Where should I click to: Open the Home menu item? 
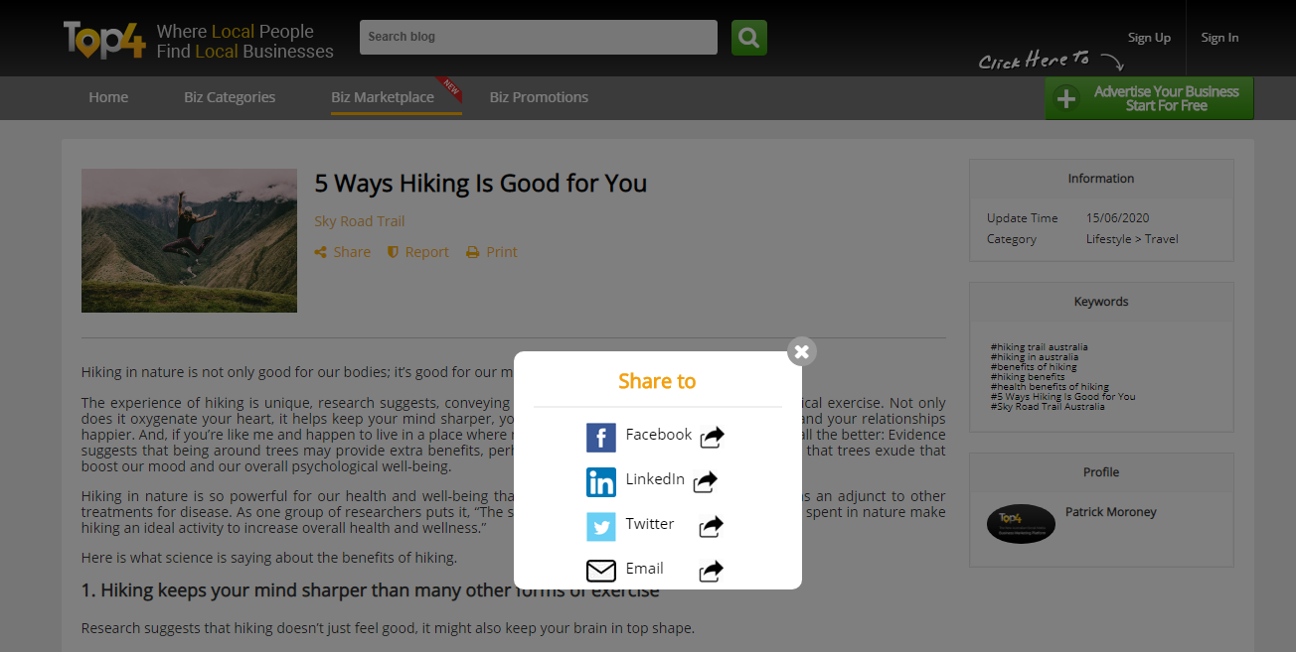[x=108, y=97]
